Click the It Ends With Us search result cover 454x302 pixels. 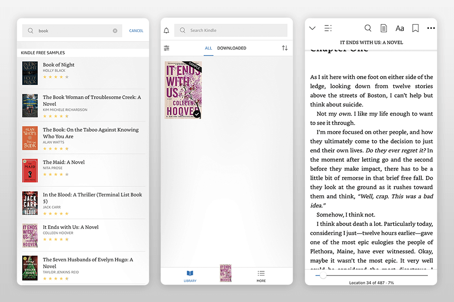pos(30,235)
